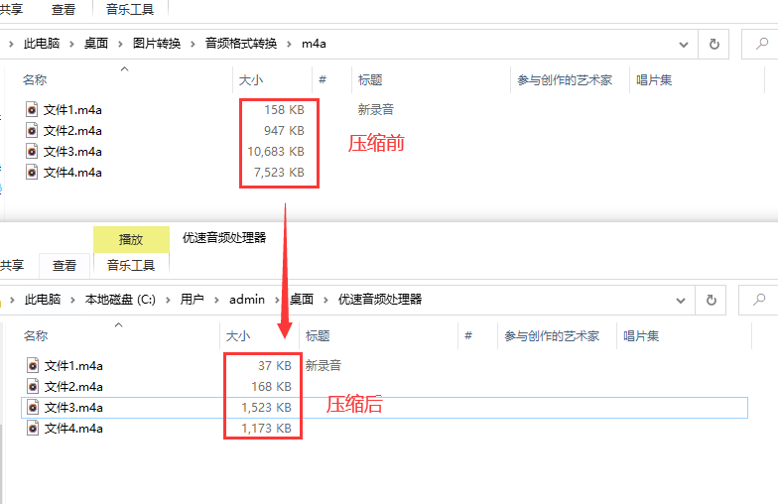Refresh the upper m4a folder window
Image resolution: width=778 pixels, height=504 pixels.
(x=714, y=44)
